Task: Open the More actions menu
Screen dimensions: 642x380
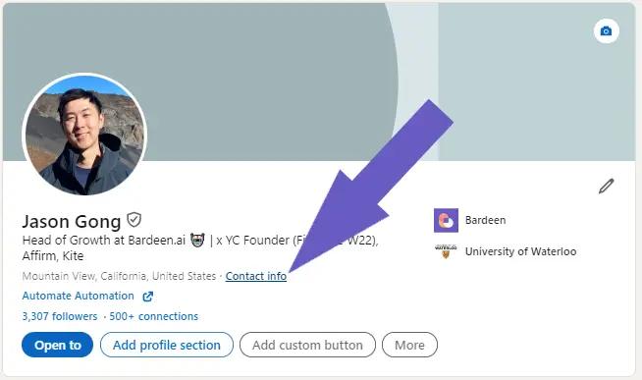Action: (x=409, y=345)
